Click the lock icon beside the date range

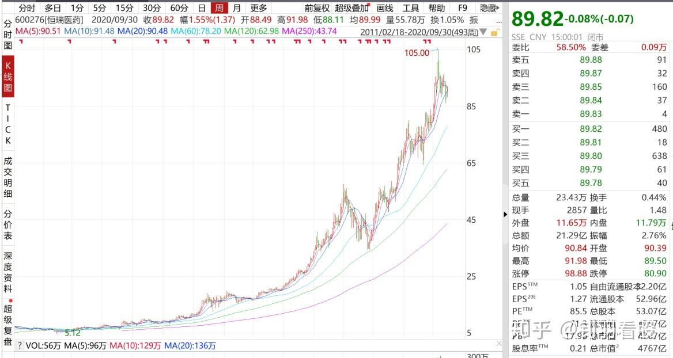point(494,32)
